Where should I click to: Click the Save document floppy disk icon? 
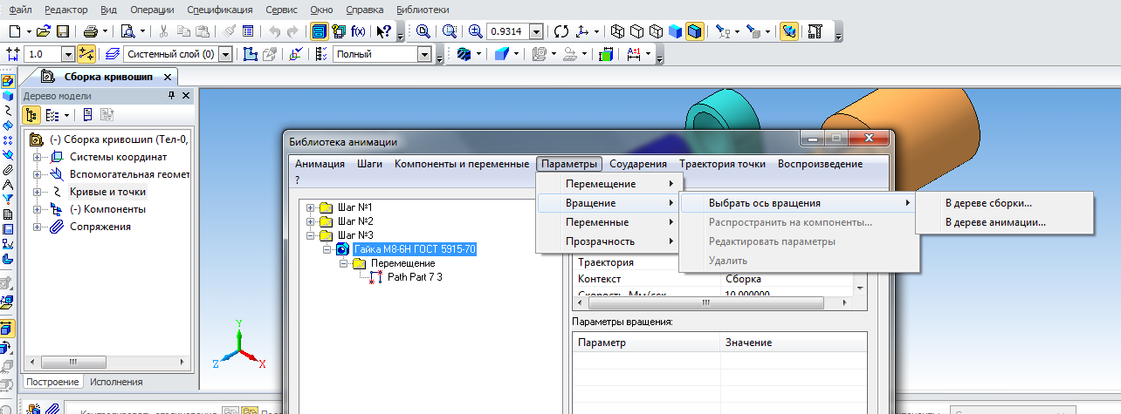[x=62, y=31]
